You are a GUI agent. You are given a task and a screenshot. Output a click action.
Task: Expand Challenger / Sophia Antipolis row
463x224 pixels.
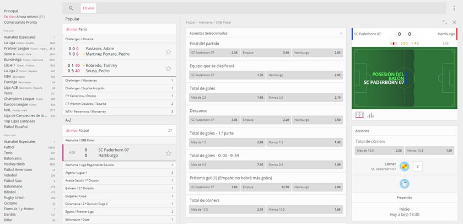pyautogui.click(x=119, y=88)
